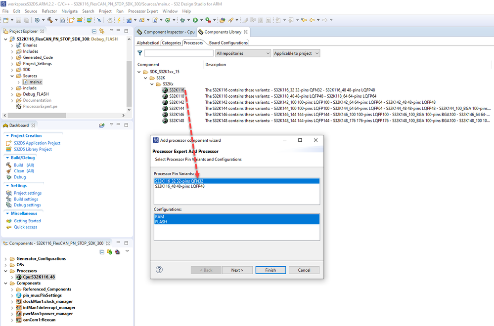Expand the Binaries folder
Image resolution: width=494 pixels, height=326 pixels.
pos(12,45)
